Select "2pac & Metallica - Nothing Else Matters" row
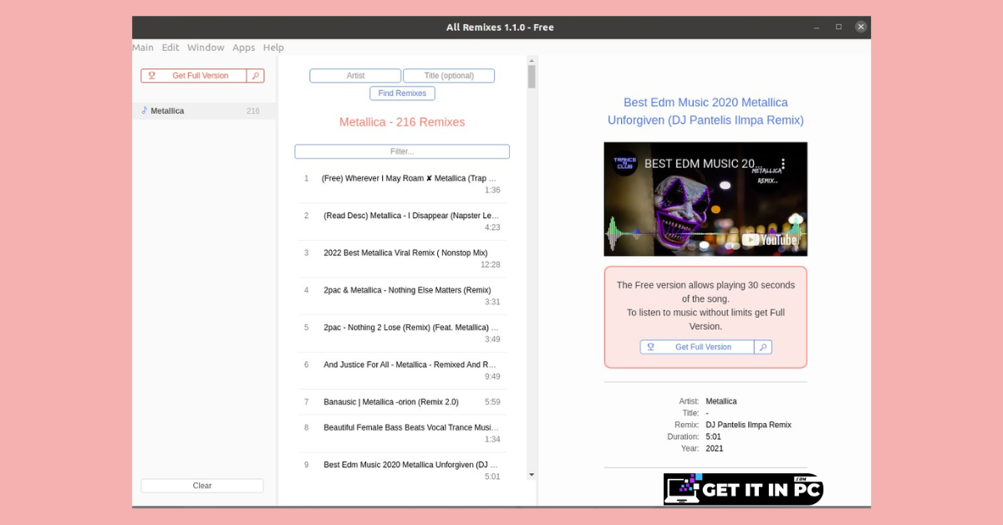Screen dimensions: 1003x525 (x=402, y=296)
